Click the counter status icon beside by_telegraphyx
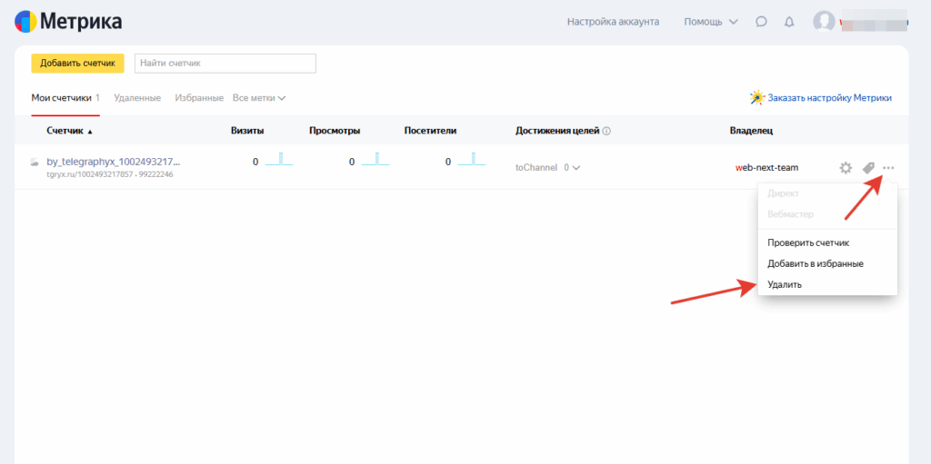 35,163
